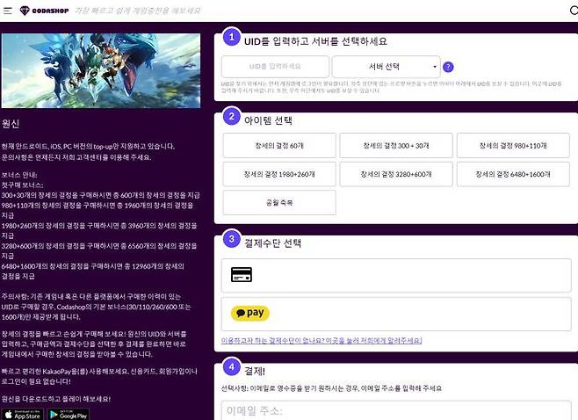Select 창세의 결정 1980+260개 item
Screen dimensions: 578x420
pos(279,174)
